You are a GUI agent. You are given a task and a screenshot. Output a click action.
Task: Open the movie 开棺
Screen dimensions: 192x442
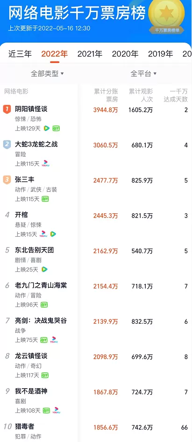click(x=21, y=215)
